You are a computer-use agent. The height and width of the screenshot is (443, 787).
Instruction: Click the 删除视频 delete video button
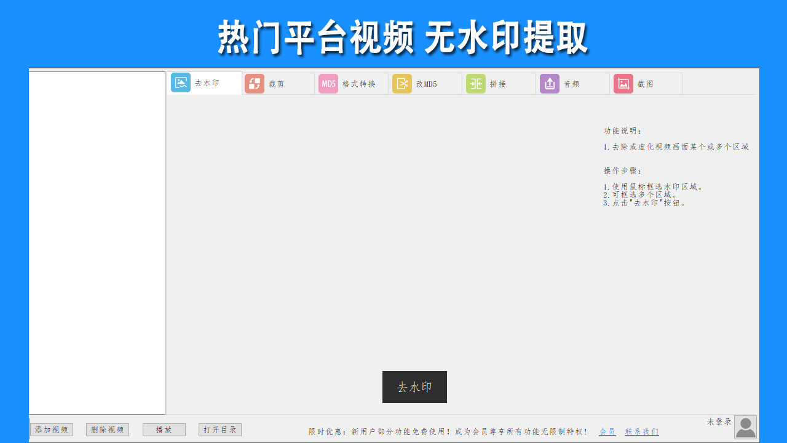(107, 429)
